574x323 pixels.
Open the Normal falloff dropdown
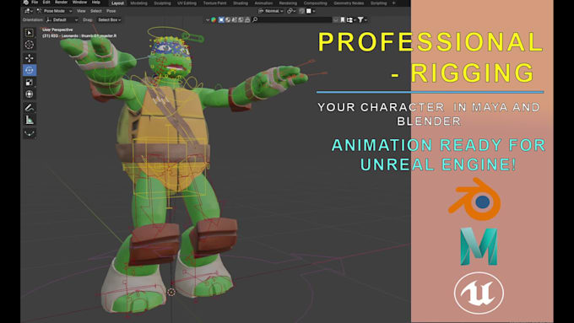(271, 11)
